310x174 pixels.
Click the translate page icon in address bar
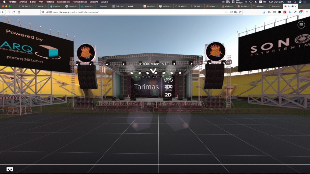pos(236,12)
